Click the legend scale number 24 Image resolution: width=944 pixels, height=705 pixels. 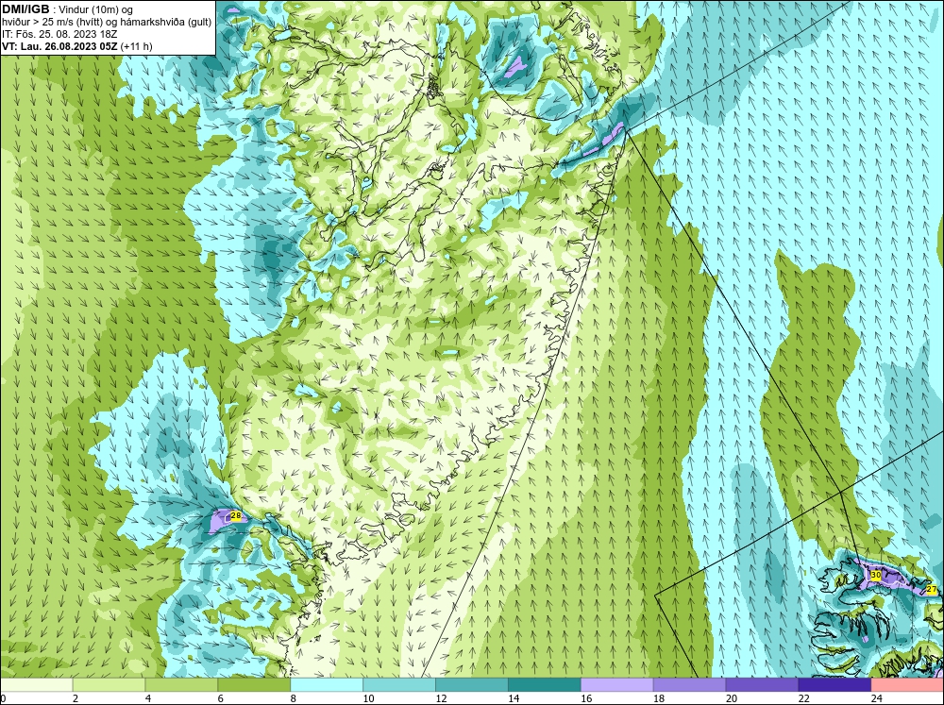coord(877,698)
